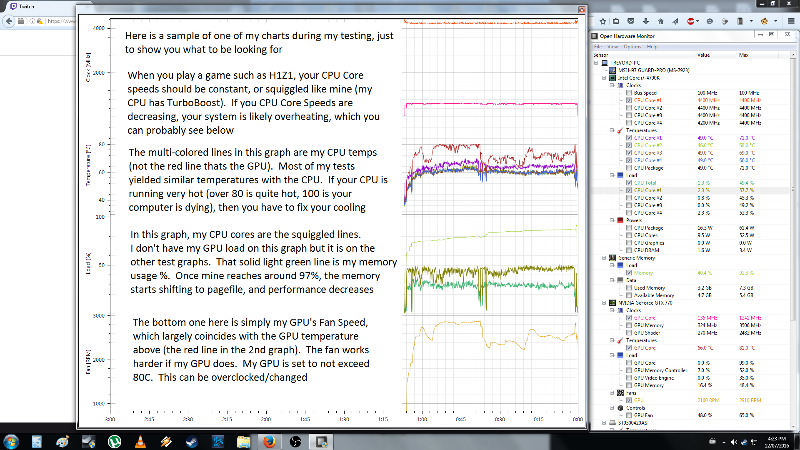Click the Value column header
The width and height of the screenshot is (800, 450).
(703, 55)
